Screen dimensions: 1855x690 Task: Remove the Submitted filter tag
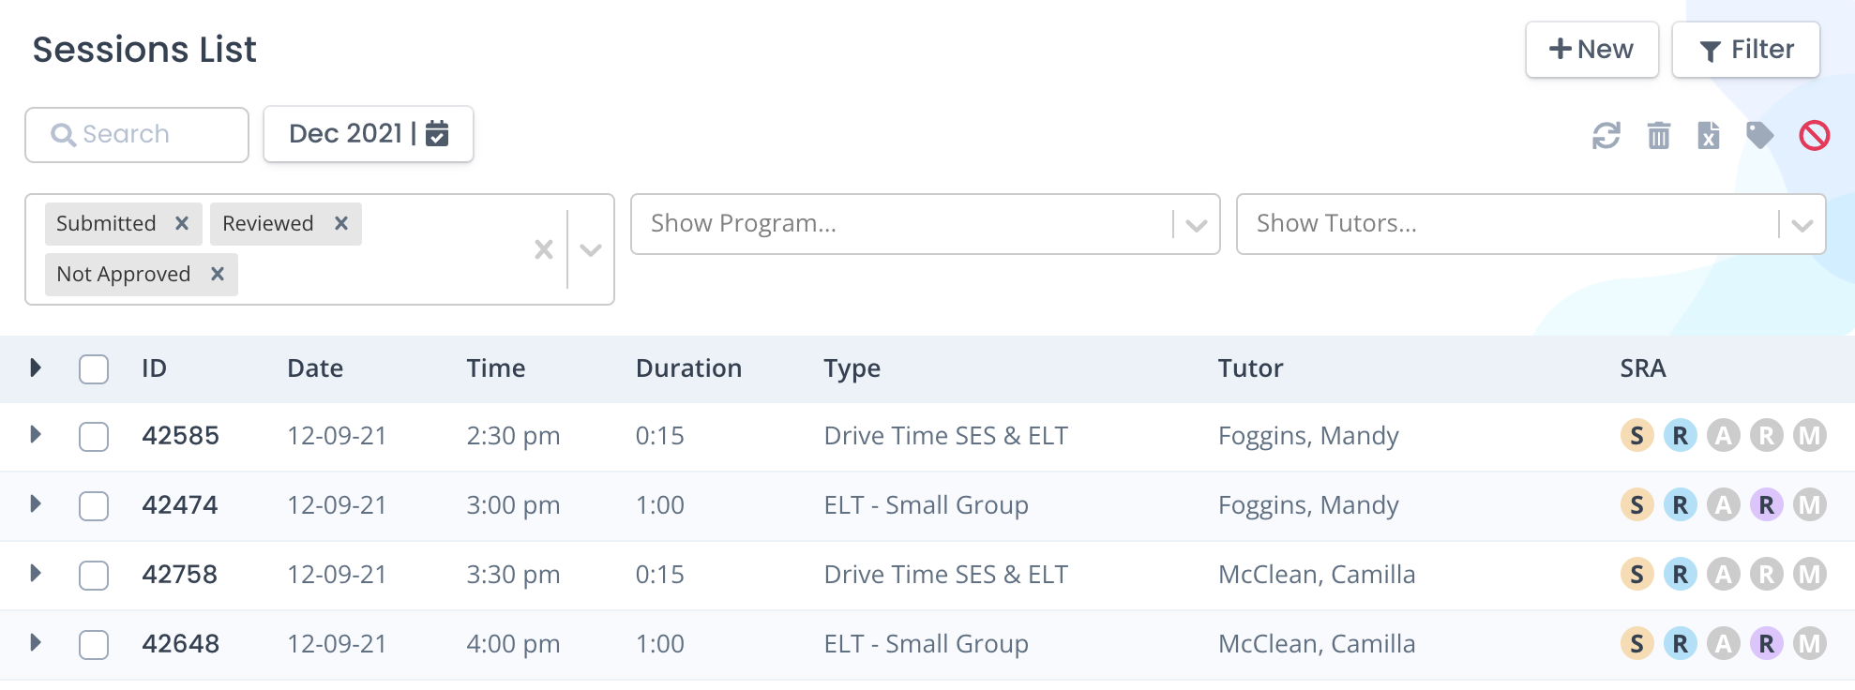tap(182, 224)
